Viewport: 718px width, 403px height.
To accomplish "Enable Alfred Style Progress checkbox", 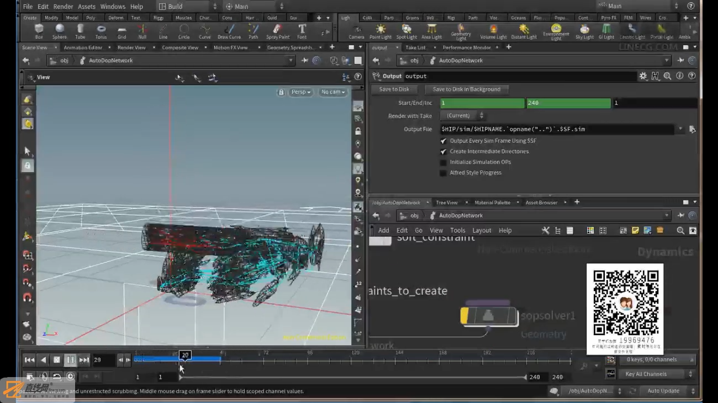I will [x=443, y=173].
